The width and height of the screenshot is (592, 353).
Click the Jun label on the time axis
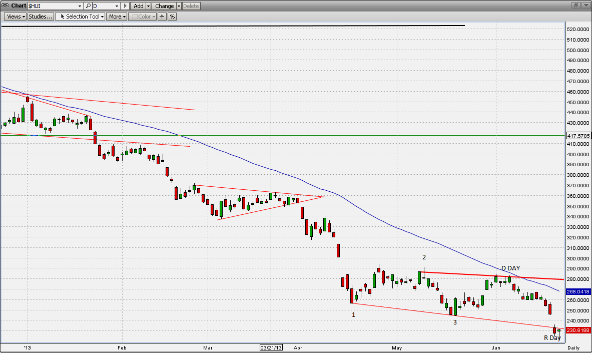click(496, 347)
